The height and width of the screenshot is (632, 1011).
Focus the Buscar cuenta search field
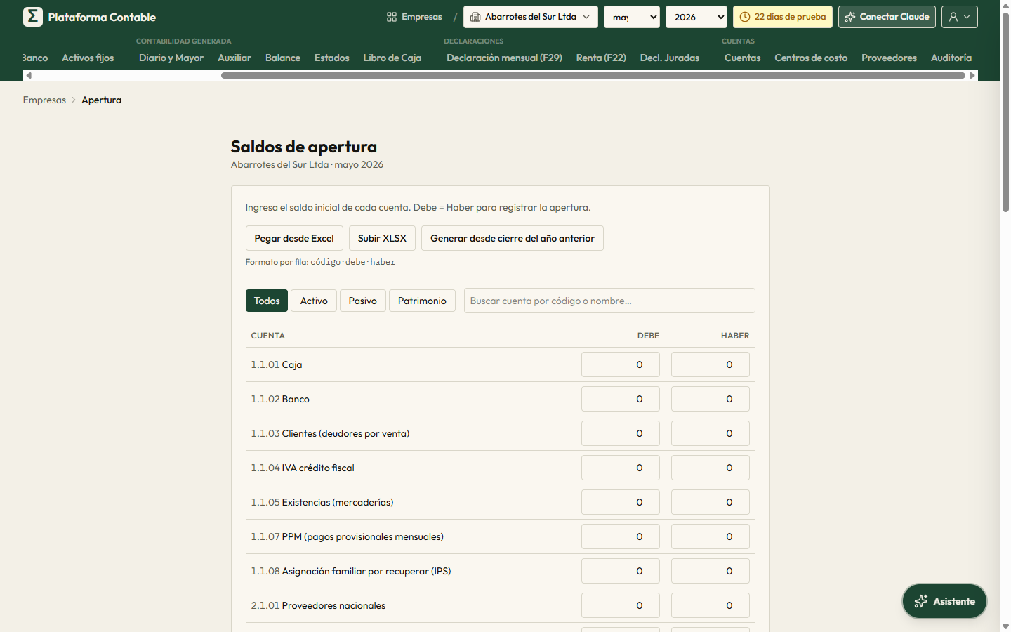(609, 301)
